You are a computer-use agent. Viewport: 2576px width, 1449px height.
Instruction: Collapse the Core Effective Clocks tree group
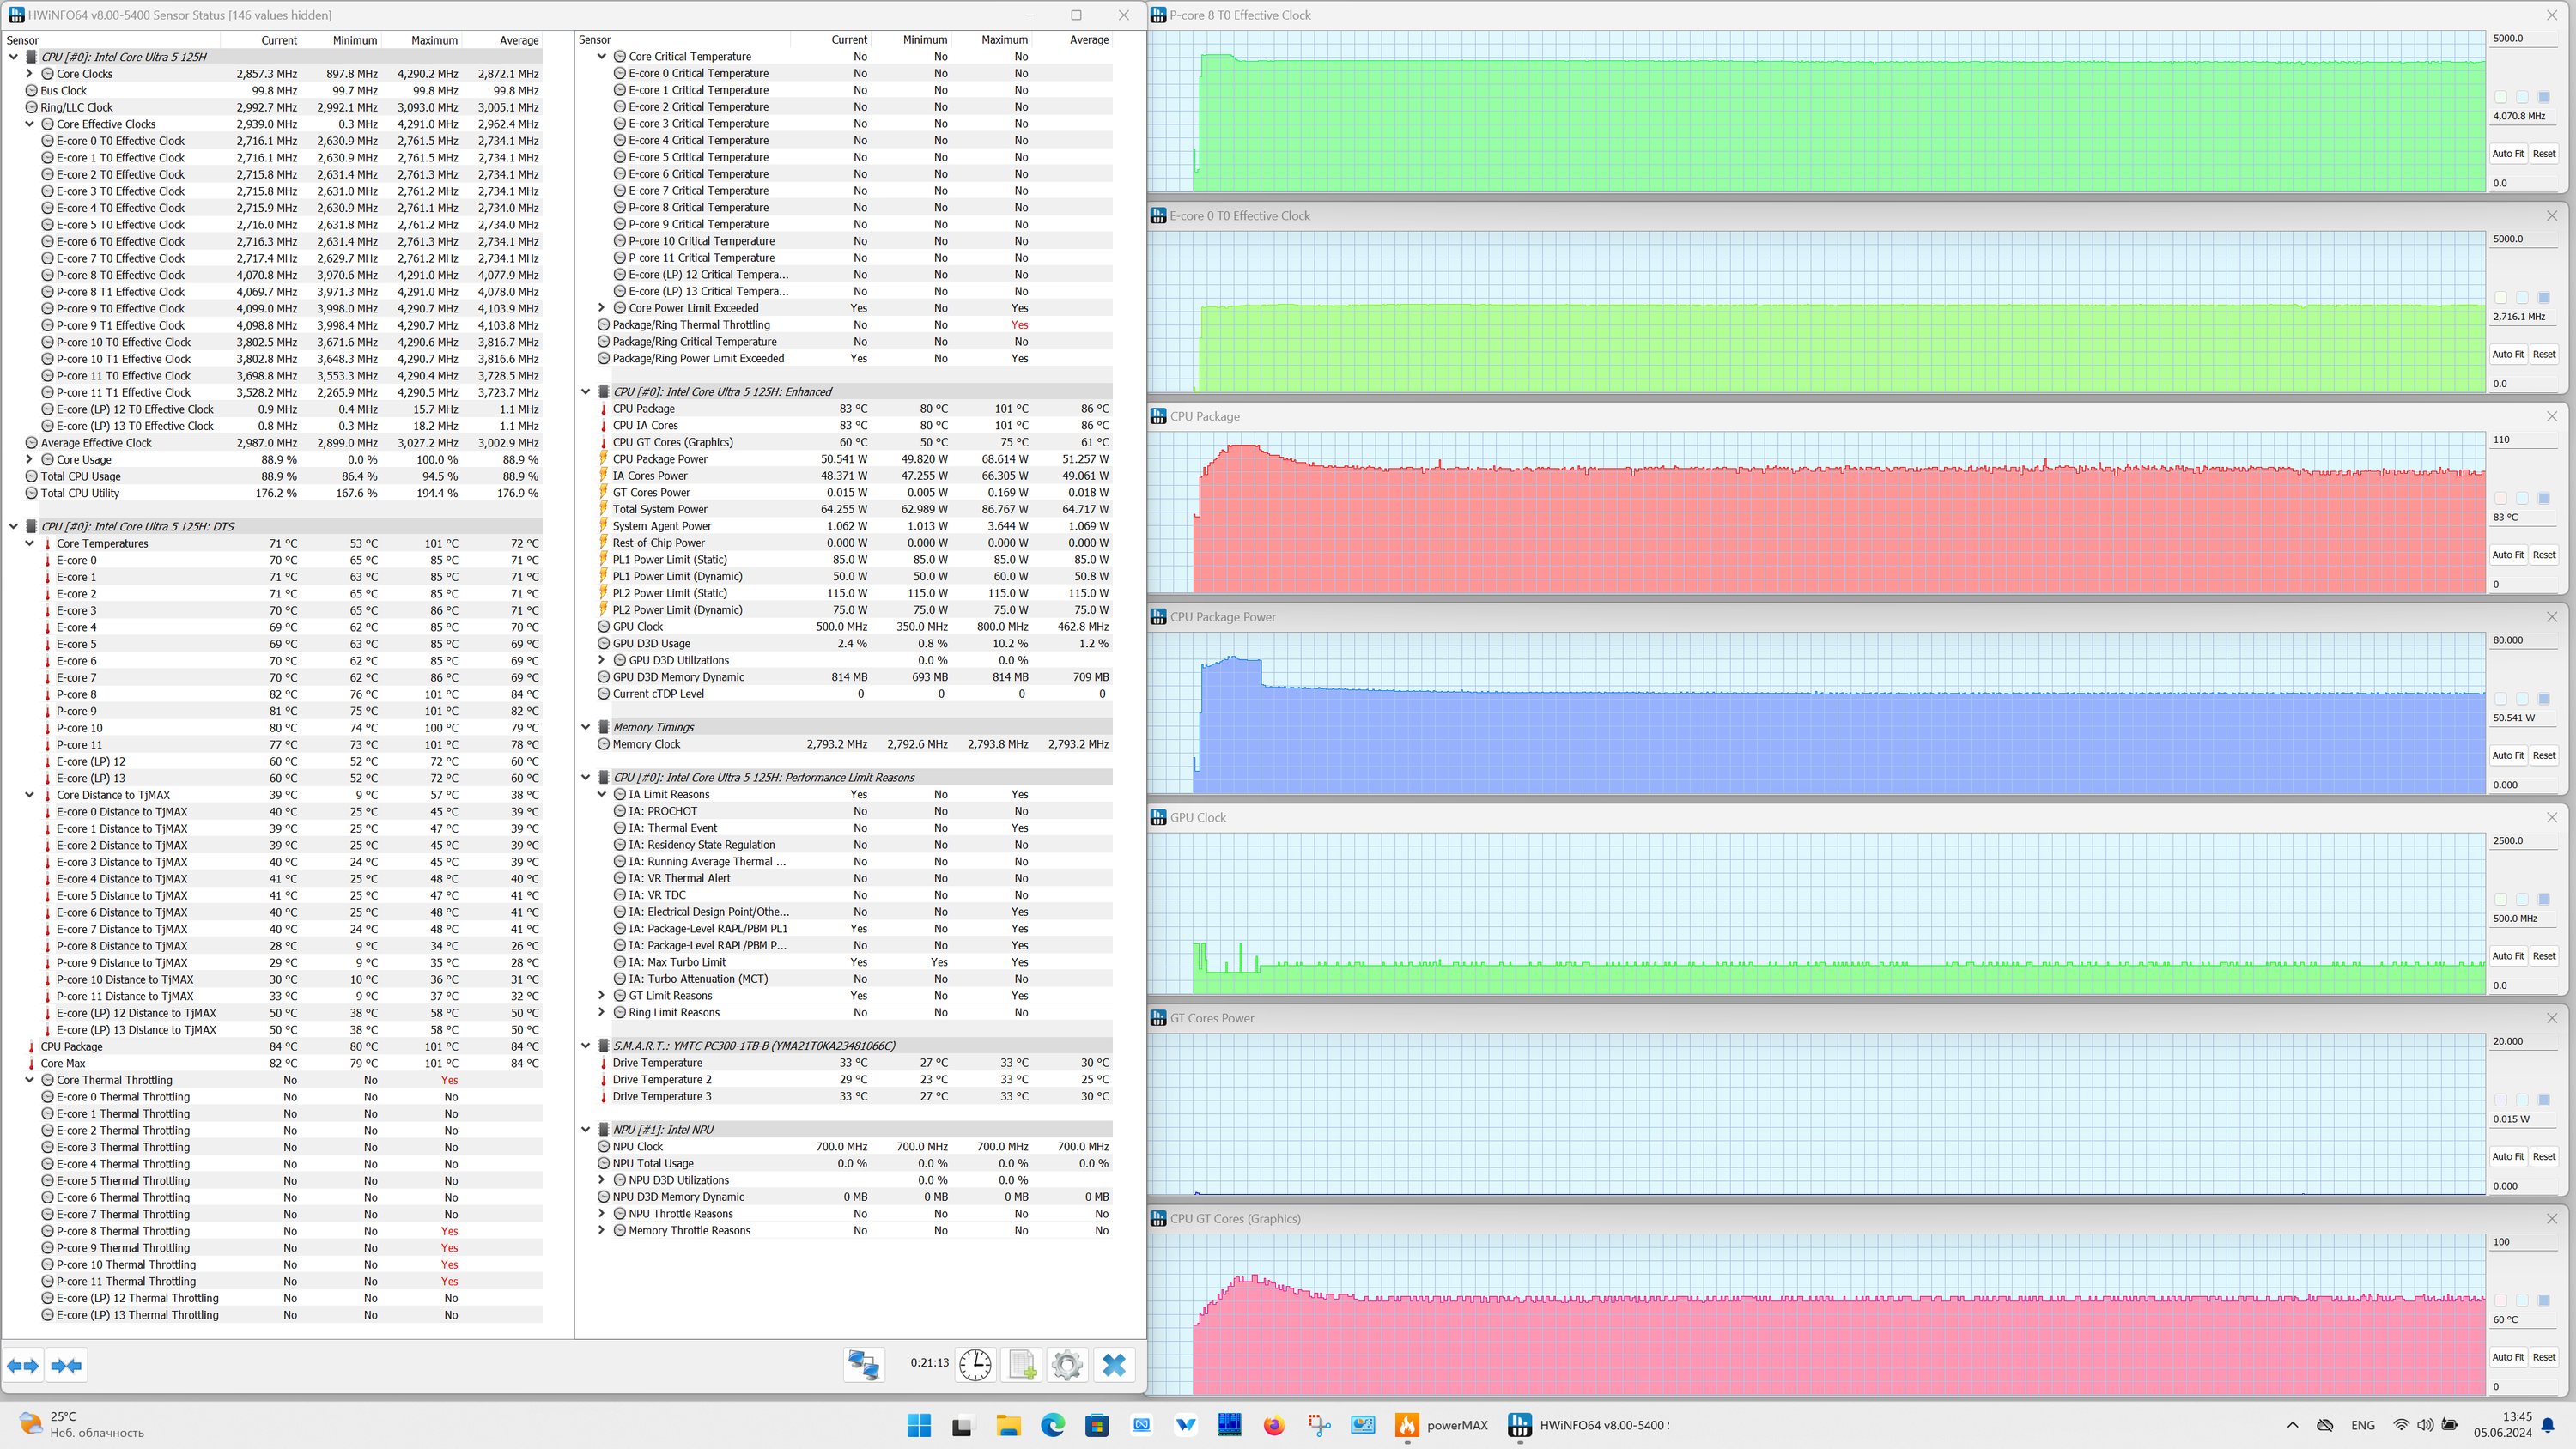(30, 124)
